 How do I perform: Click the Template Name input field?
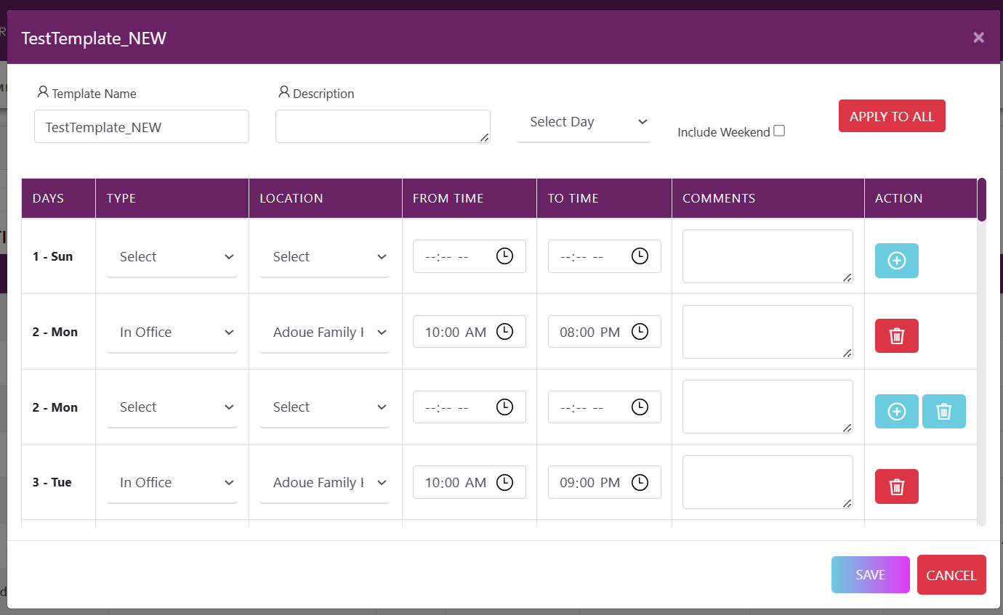[x=142, y=127]
